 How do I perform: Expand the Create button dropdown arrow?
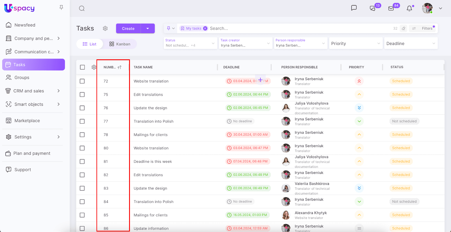[x=148, y=28]
